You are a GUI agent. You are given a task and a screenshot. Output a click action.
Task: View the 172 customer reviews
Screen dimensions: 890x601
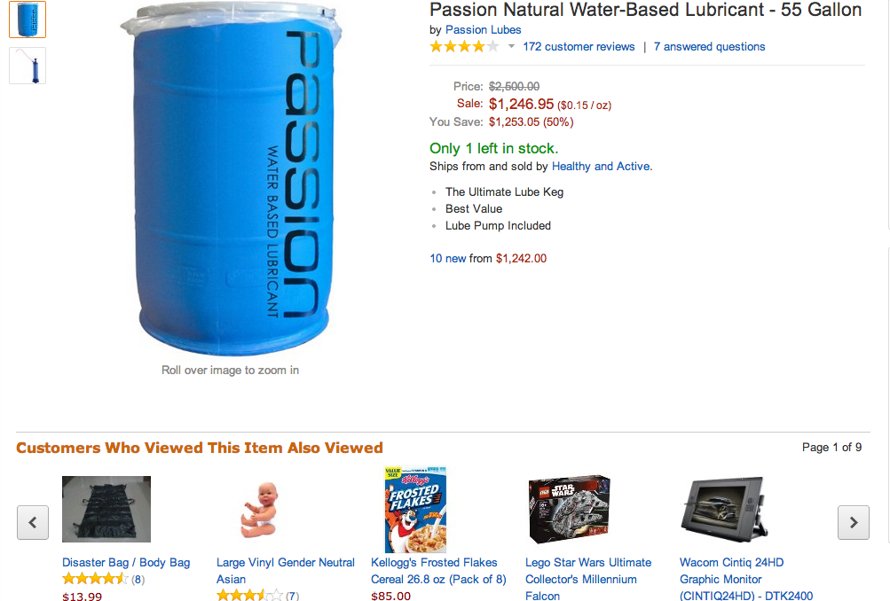tap(579, 46)
